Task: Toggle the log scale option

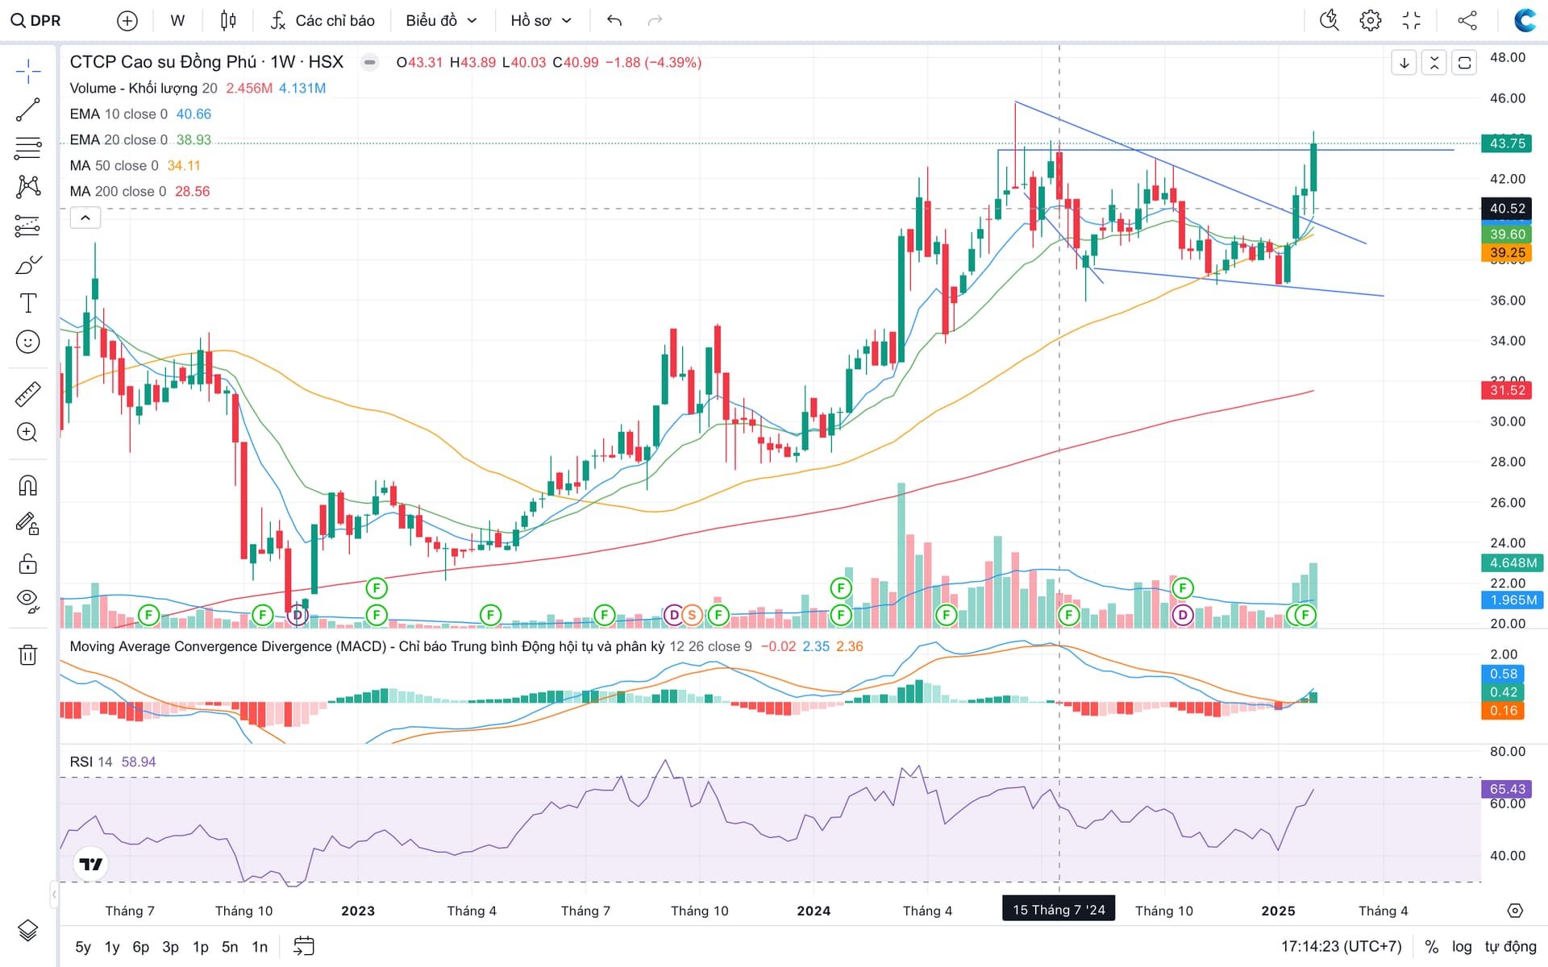Action: point(1462,946)
